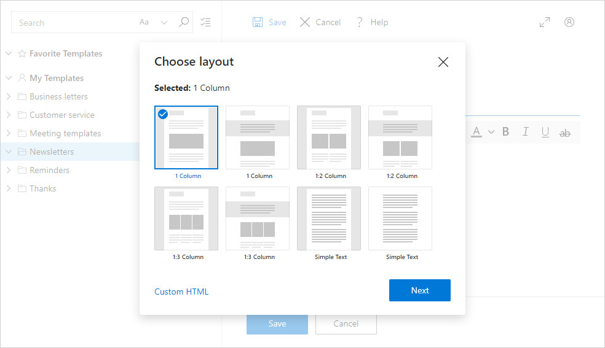Expand Reminders folder
This screenshot has width=605, height=348.
click(9, 170)
